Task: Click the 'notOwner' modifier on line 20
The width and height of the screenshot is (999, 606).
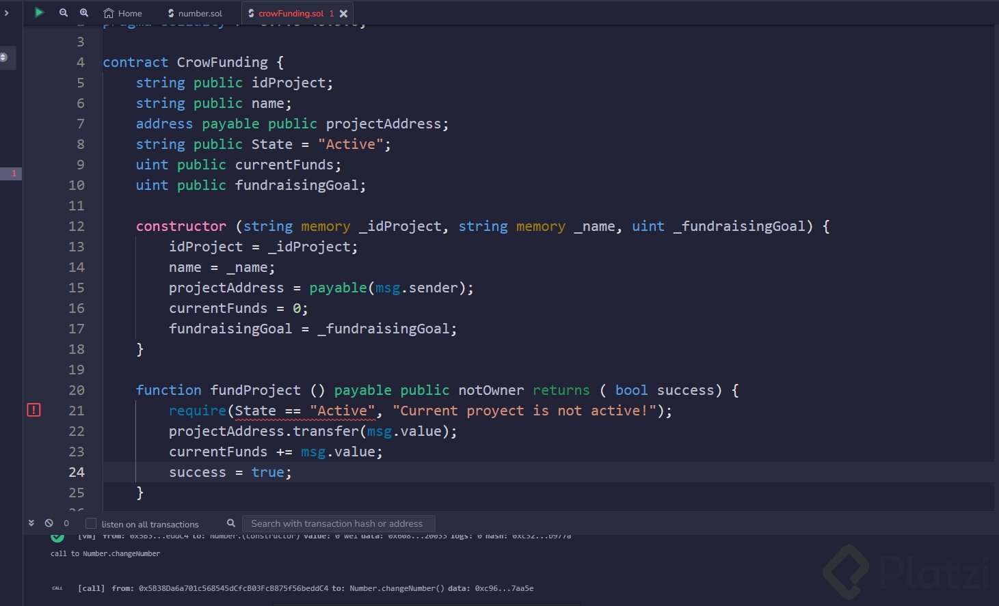Action: point(491,390)
